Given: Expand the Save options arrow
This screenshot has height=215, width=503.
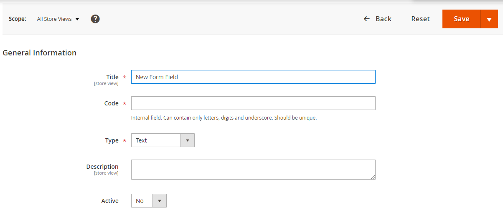Looking at the screenshot, I should click(x=489, y=19).
